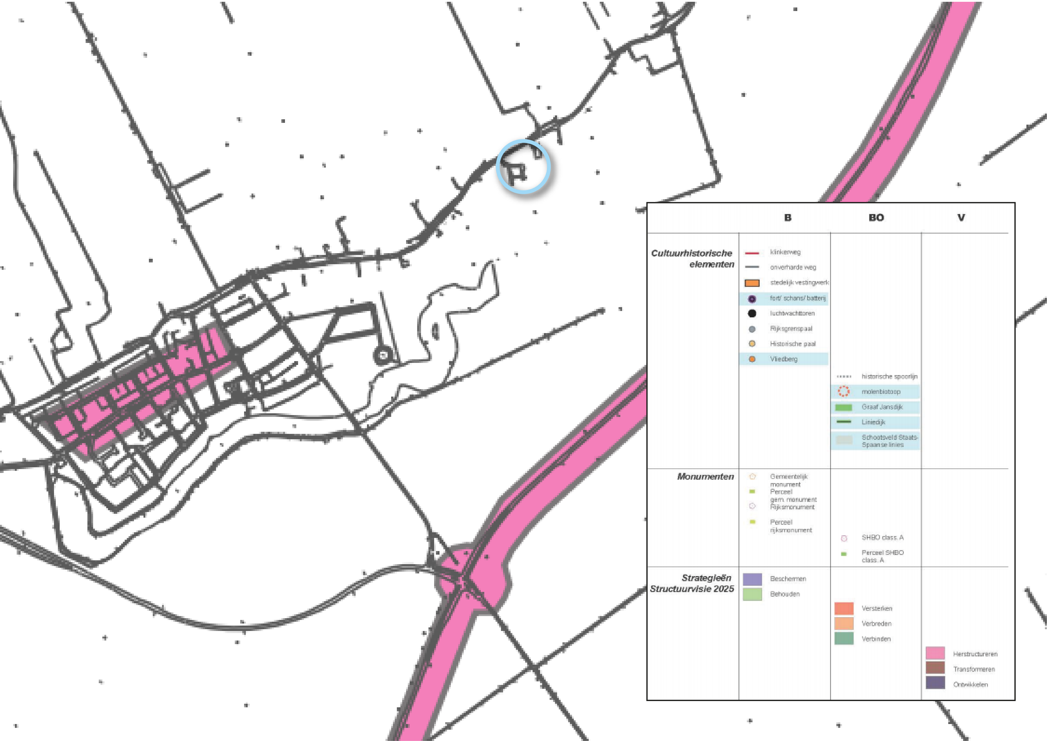The image size is (1047, 741).
Task: Click the Rijksmonument outline symbol
Action: coord(753,506)
